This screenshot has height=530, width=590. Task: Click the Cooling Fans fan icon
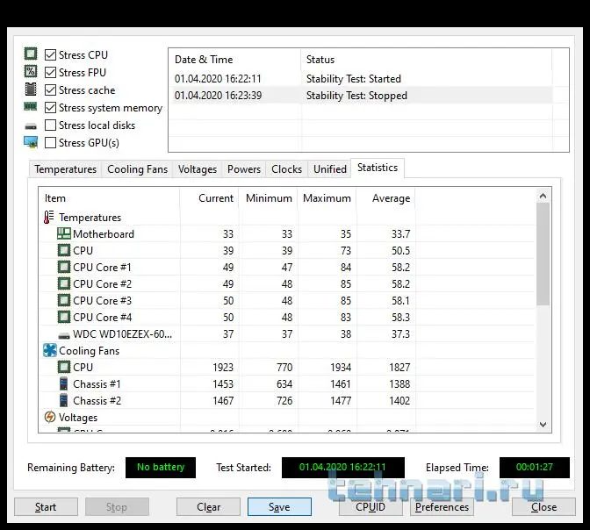coord(50,350)
